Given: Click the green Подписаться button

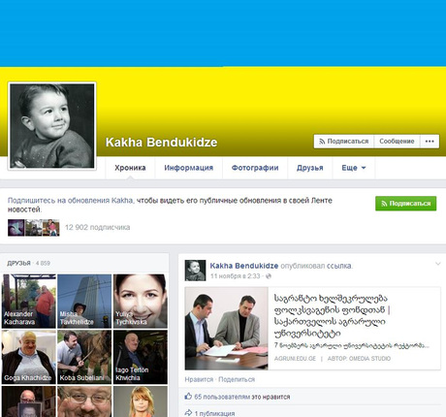Looking at the screenshot, I should [x=406, y=204].
